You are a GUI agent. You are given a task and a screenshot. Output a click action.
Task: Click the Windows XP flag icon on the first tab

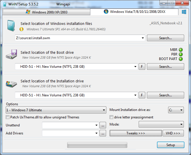tap(28, 12)
